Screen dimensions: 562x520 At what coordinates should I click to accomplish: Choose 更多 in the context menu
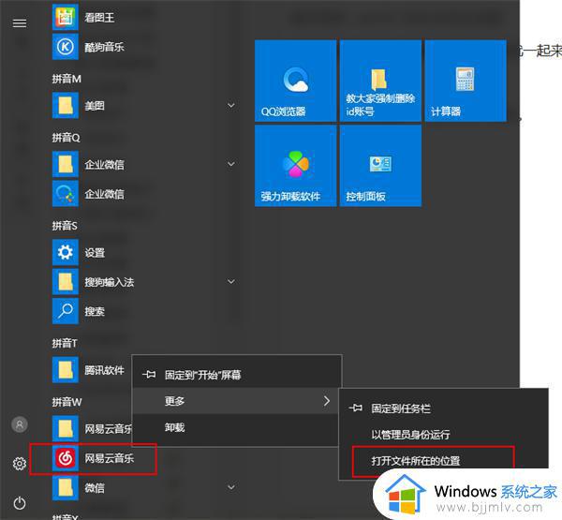coord(237,401)
